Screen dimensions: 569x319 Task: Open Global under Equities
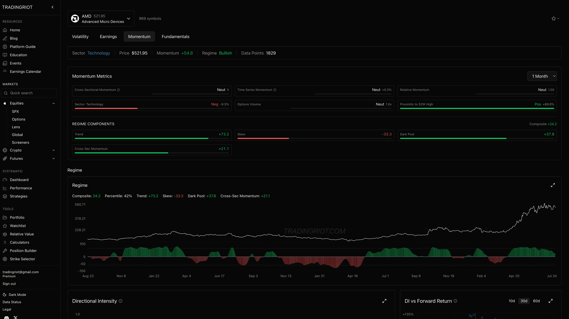tap(17, 134)
